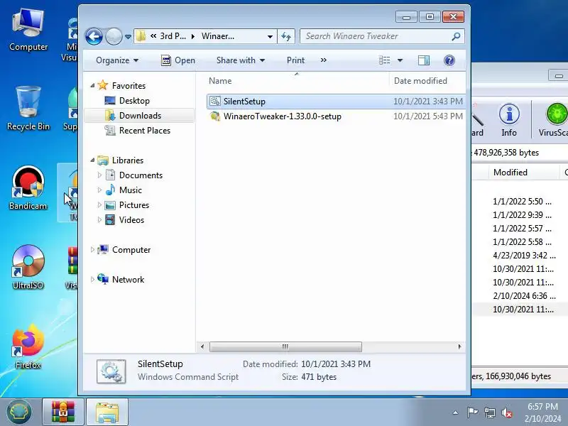This screenshot has width=568, height=426.
Task: Expand the Documents library node
Action: point(99,175)
